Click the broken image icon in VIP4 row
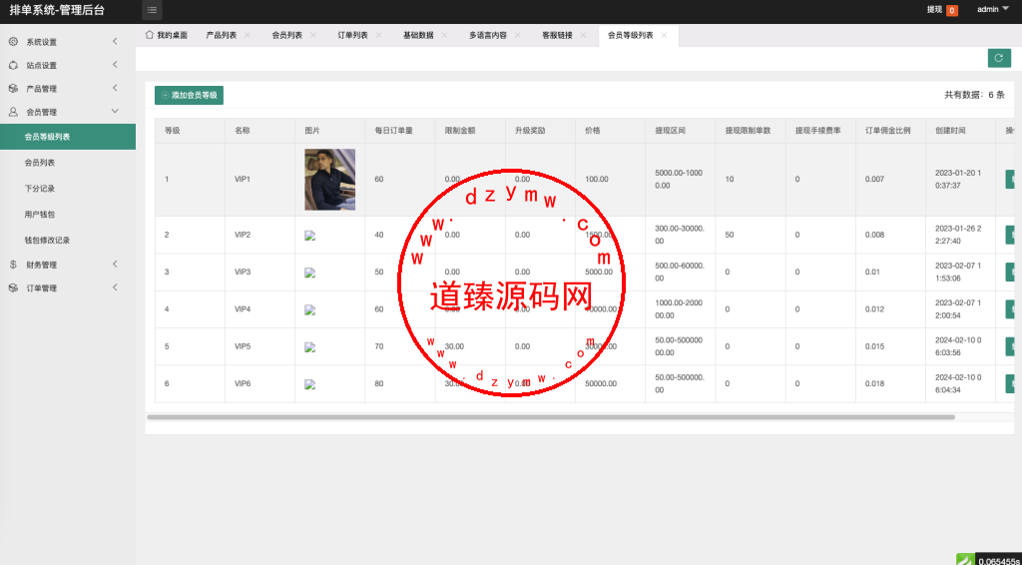Viewport: 1022px width, 565px height. [310, 309]
